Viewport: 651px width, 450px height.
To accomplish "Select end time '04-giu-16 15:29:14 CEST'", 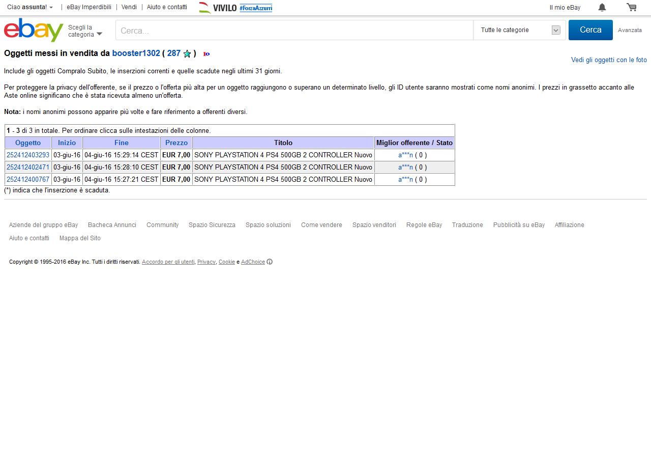I will click(122, 155).
